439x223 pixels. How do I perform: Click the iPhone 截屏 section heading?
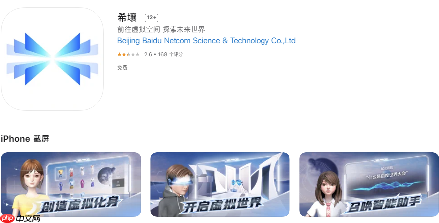25,139
